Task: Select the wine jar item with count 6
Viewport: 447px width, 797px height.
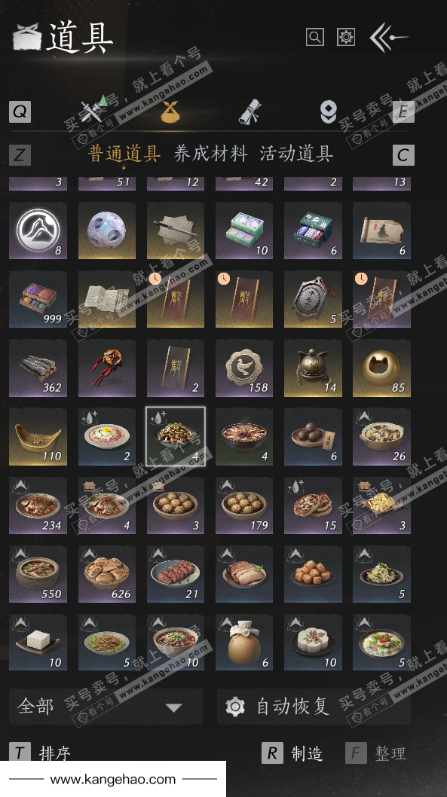Action: 244,643
